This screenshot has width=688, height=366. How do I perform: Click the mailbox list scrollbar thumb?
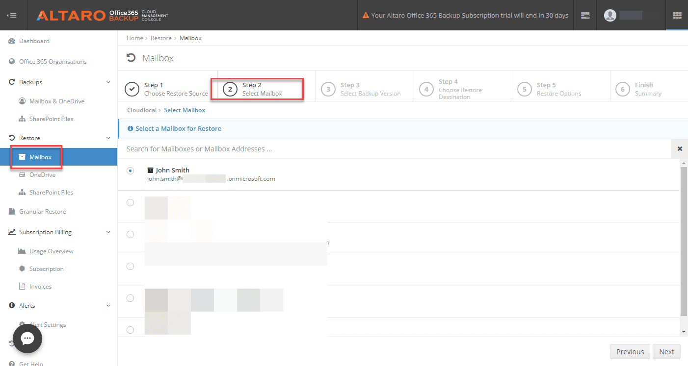click(x=684, y=241)
